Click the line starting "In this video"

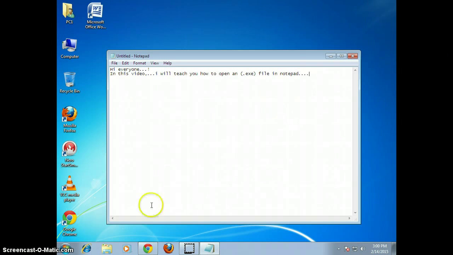210,74
